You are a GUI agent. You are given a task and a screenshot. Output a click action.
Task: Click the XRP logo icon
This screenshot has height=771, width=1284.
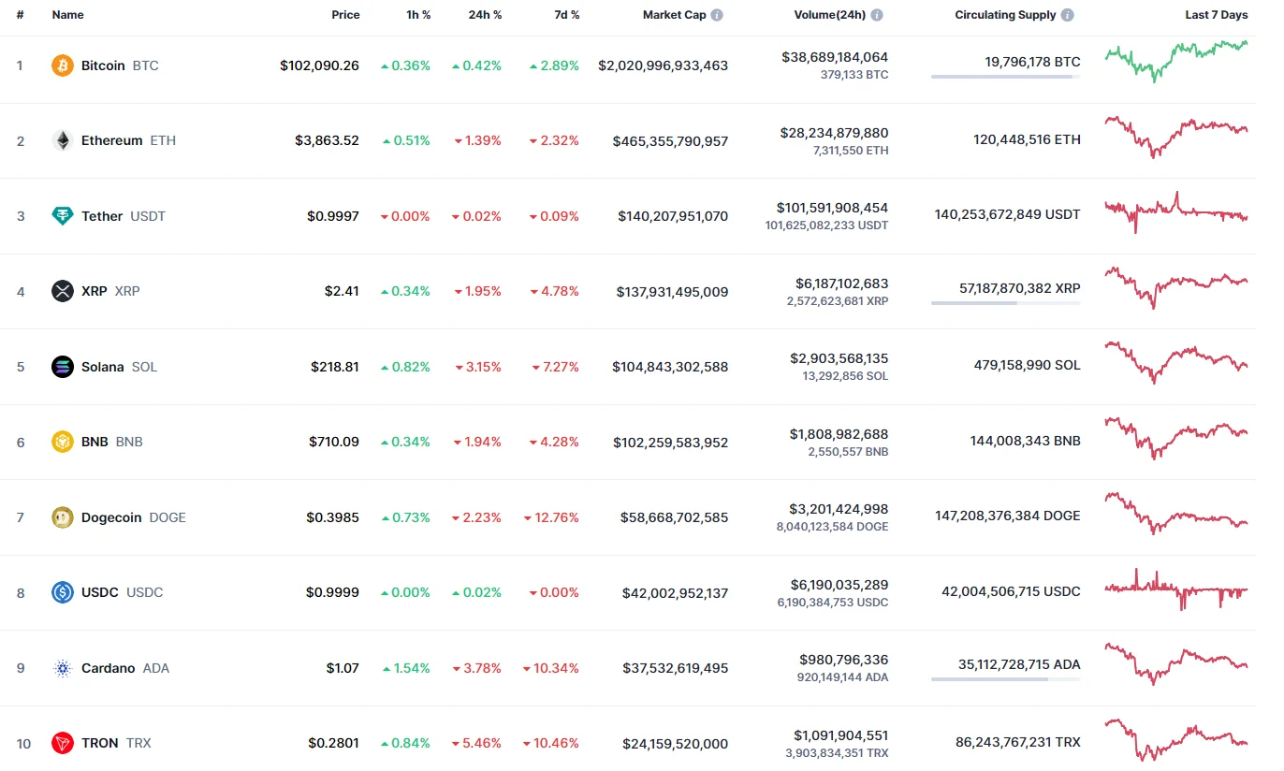coord(63,291)
